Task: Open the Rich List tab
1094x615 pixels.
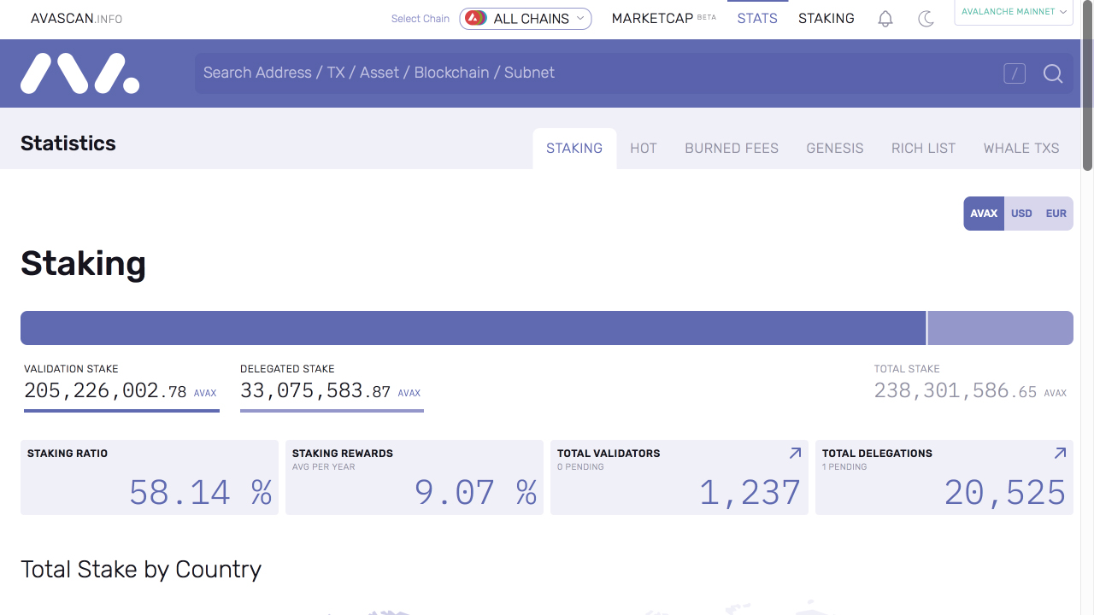Action: point(923,148)
